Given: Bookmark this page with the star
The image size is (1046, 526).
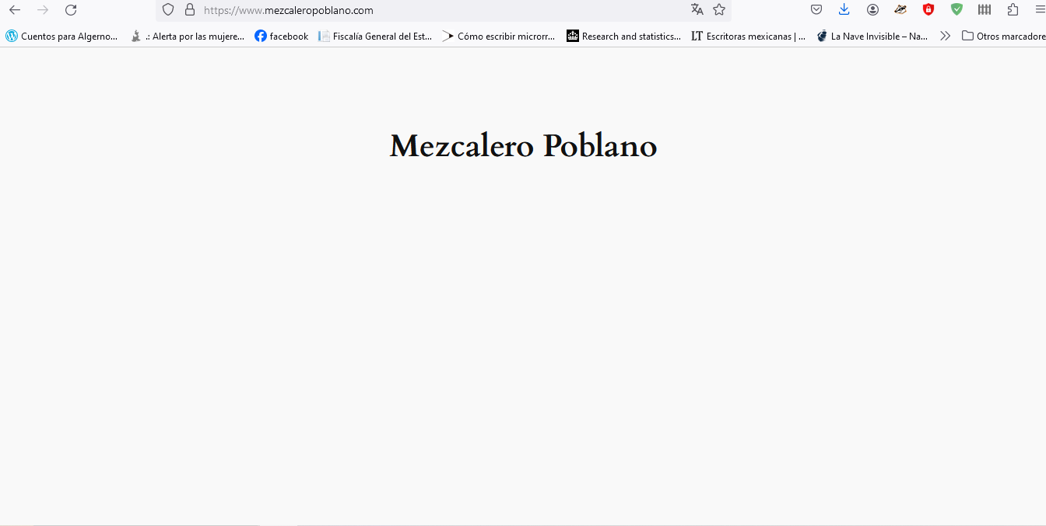Looking at the screenshot, I should click(719, 10).
